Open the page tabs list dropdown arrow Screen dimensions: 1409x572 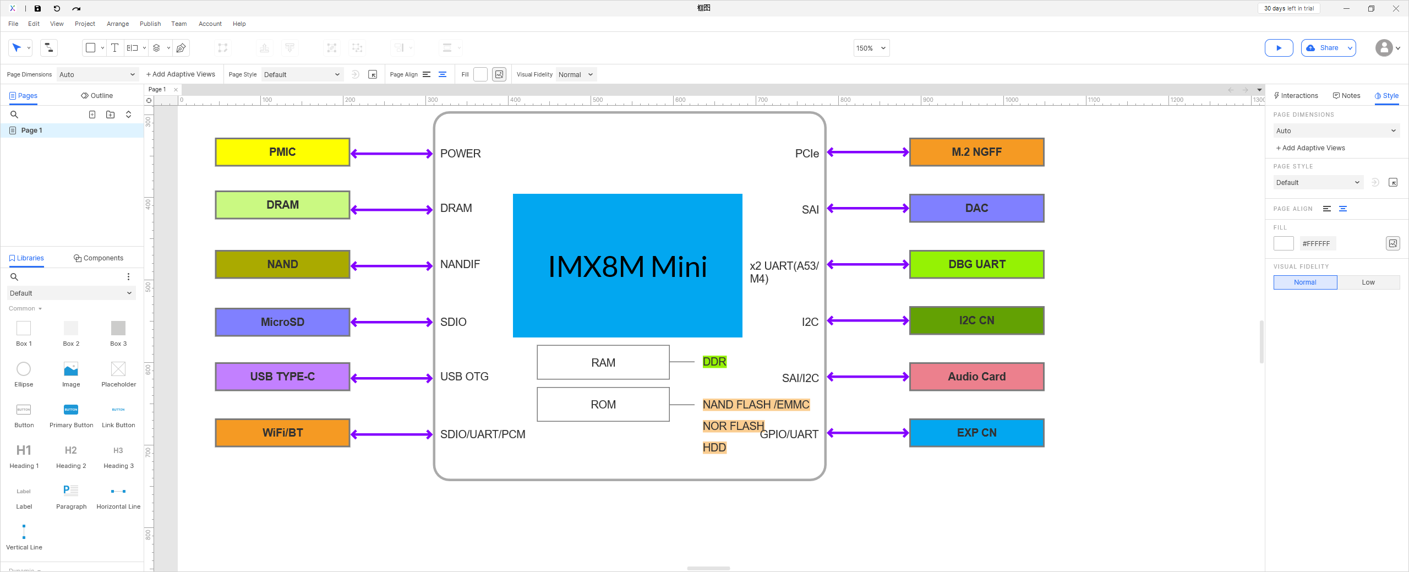(x=1259, y=90)
